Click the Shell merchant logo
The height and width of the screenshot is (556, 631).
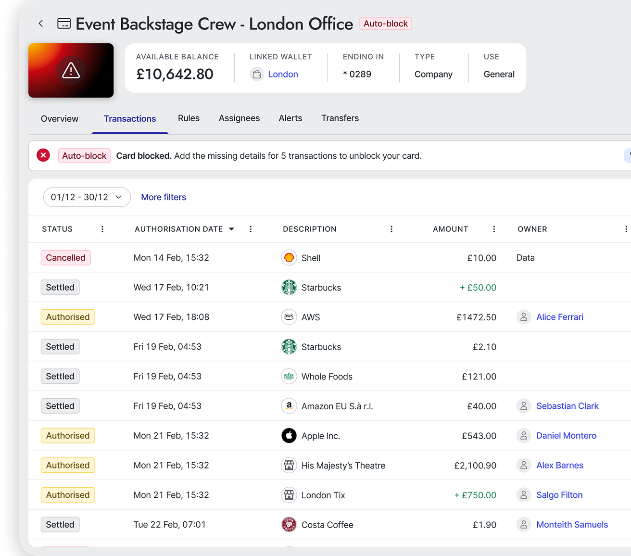coord(289,258)
